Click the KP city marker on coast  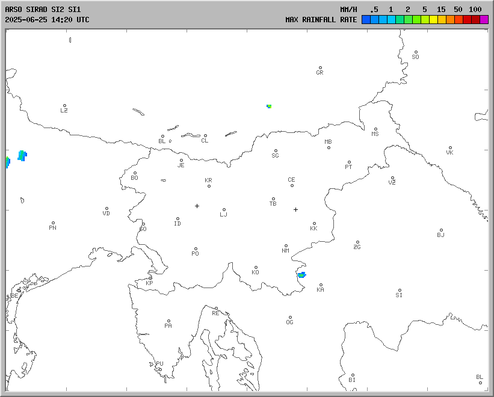pyautogui.click(x=150, y=278)
